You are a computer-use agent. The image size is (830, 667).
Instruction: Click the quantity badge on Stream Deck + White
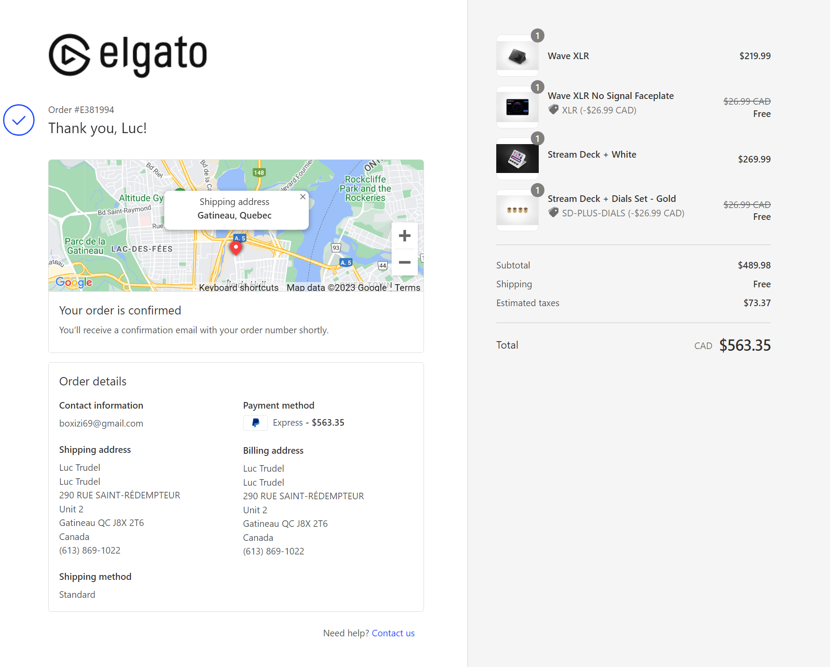537,138
